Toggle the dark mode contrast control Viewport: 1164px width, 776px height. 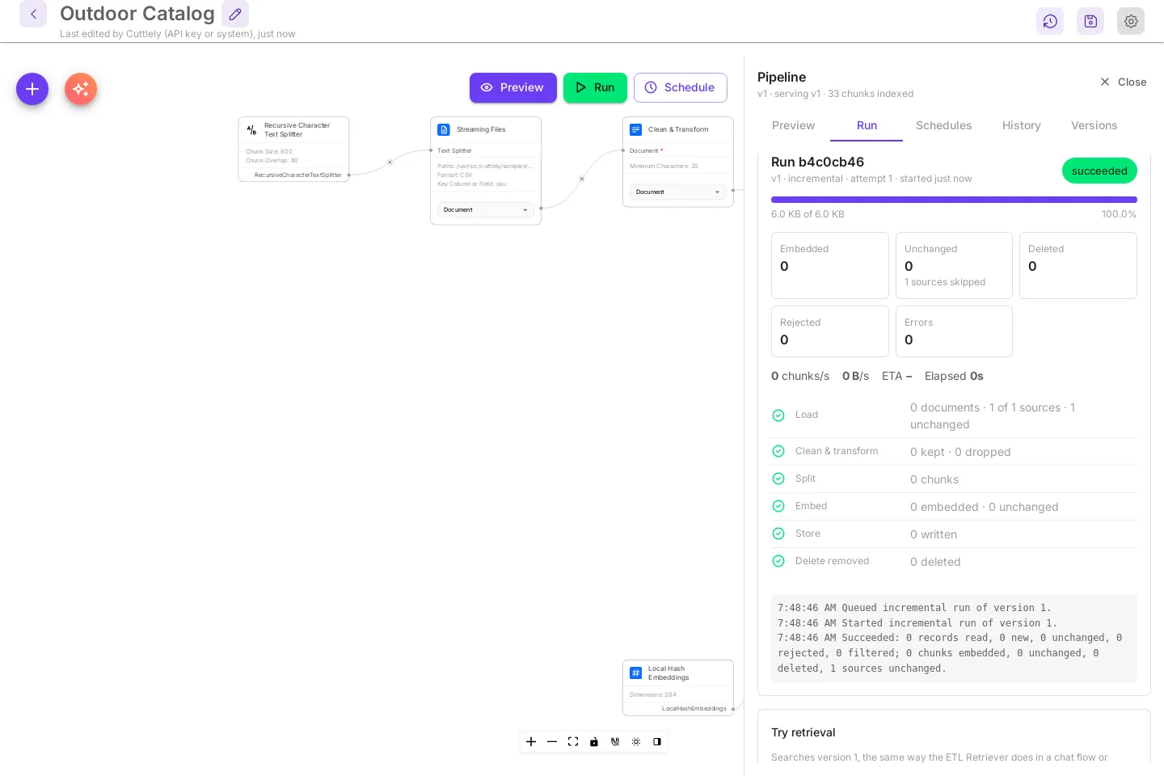[x=657, y=741]
